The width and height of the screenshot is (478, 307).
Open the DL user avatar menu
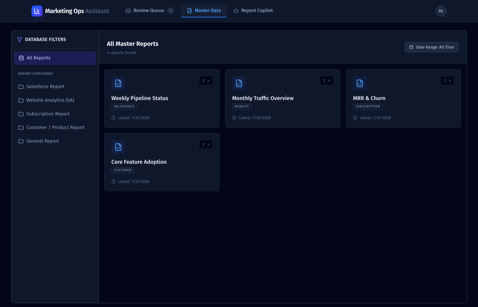click(x=441, y=11)
